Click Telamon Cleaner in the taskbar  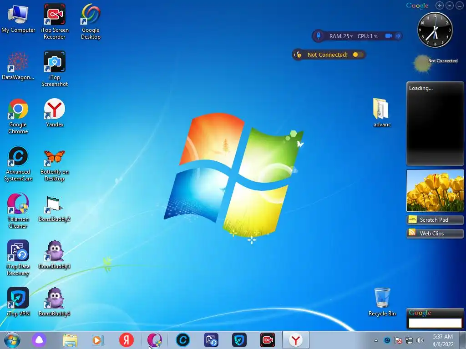155,340
